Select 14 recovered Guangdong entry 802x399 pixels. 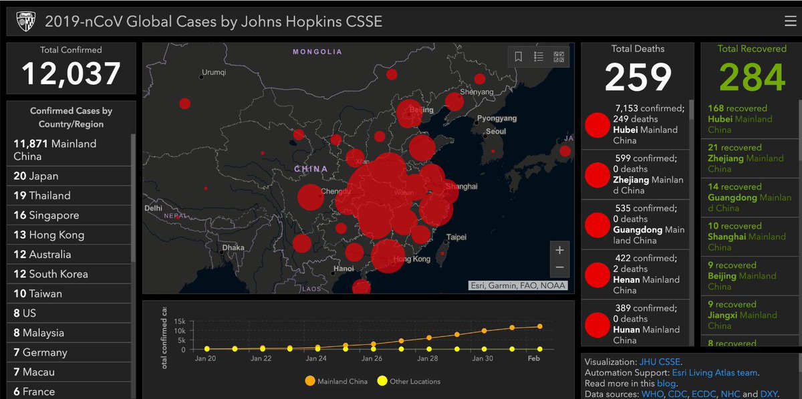pos(749,197)
